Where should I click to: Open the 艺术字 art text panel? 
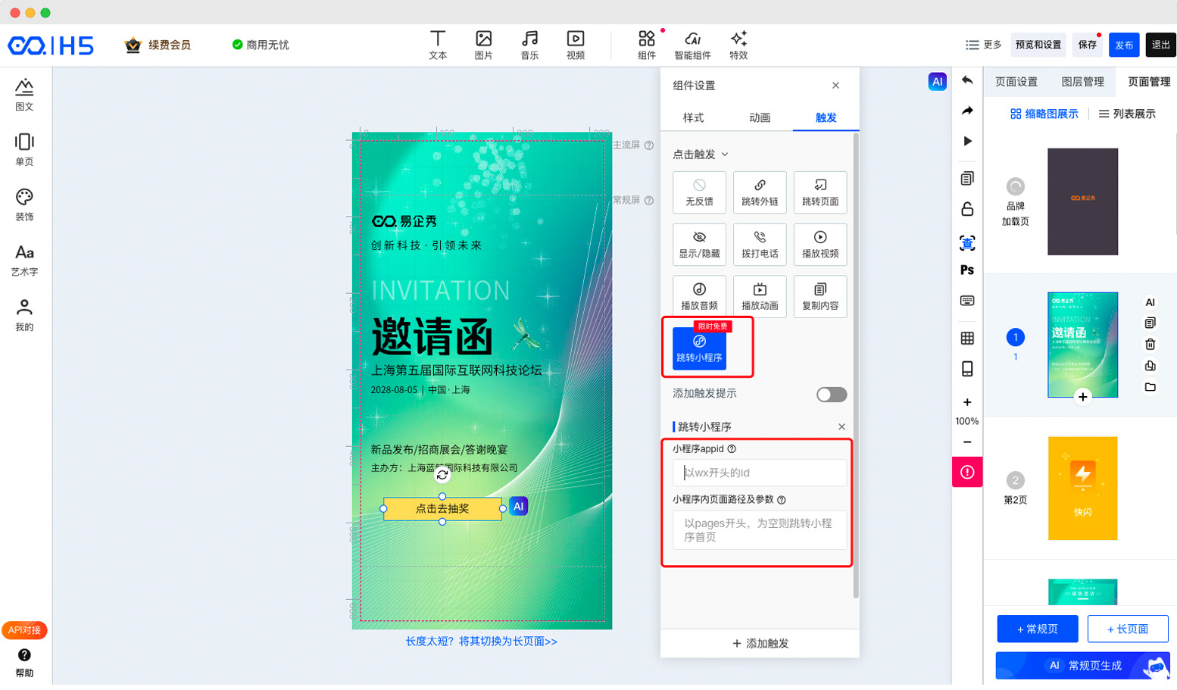pyautogui.click(x=24, y=260)
